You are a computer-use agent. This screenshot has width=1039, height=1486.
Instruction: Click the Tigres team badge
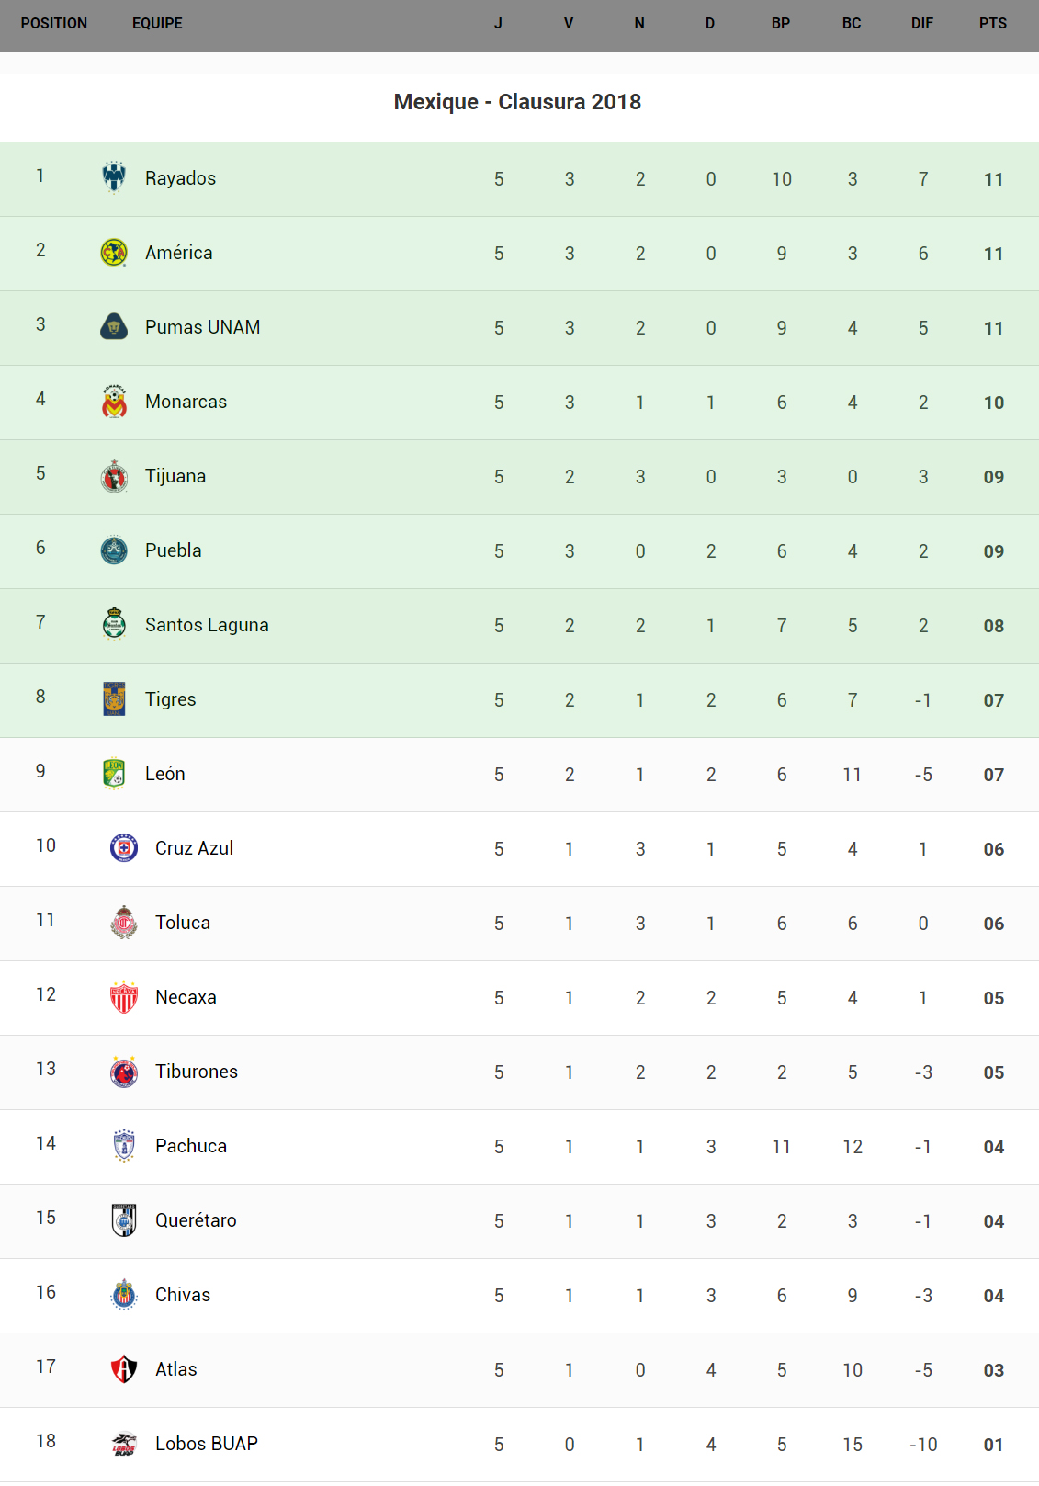pos(114,698)
